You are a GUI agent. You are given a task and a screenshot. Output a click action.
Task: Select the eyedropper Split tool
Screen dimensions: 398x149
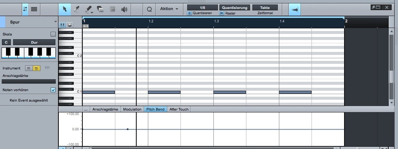[x=76, y=9]
